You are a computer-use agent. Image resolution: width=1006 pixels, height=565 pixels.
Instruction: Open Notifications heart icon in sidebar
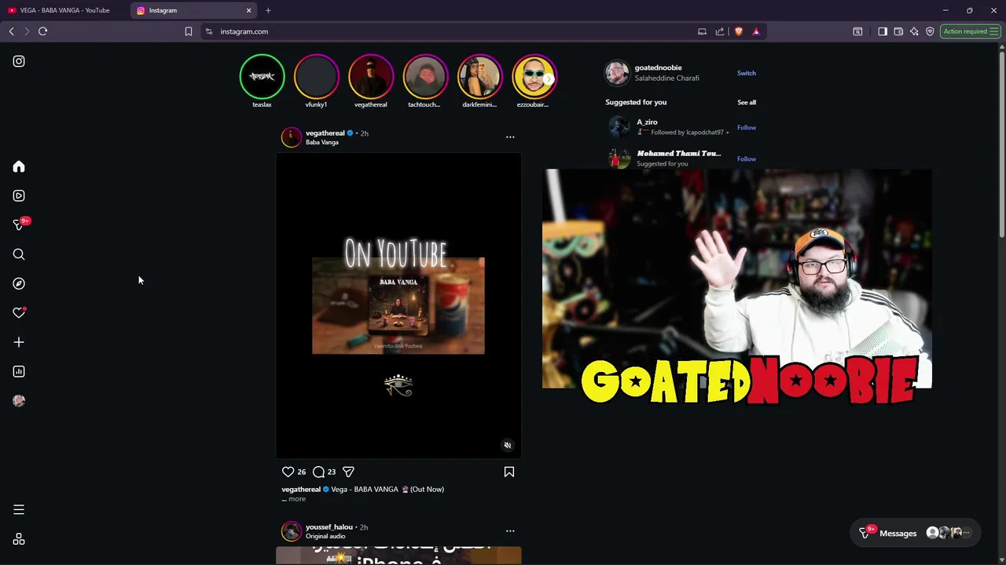tap(19, 313)
